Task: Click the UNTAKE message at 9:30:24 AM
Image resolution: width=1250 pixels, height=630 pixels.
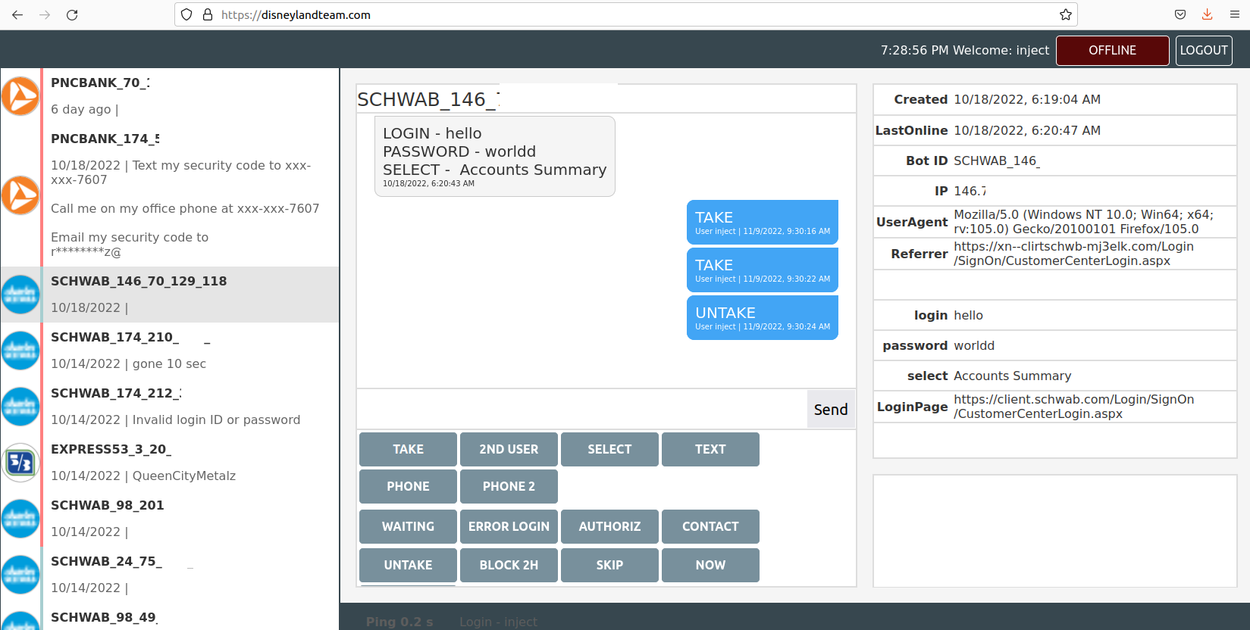Action: pyautogui.click(x=763, y=318)
